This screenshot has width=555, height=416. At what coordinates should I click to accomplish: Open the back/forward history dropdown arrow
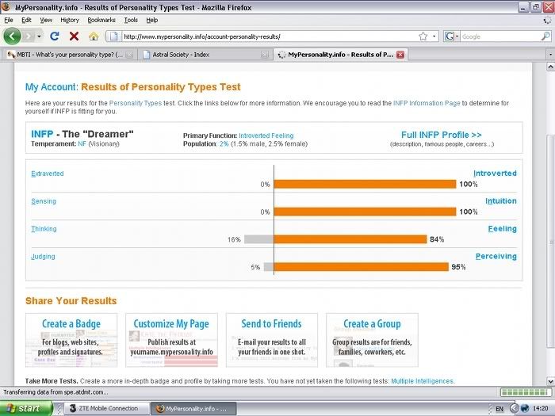point(39,36)
